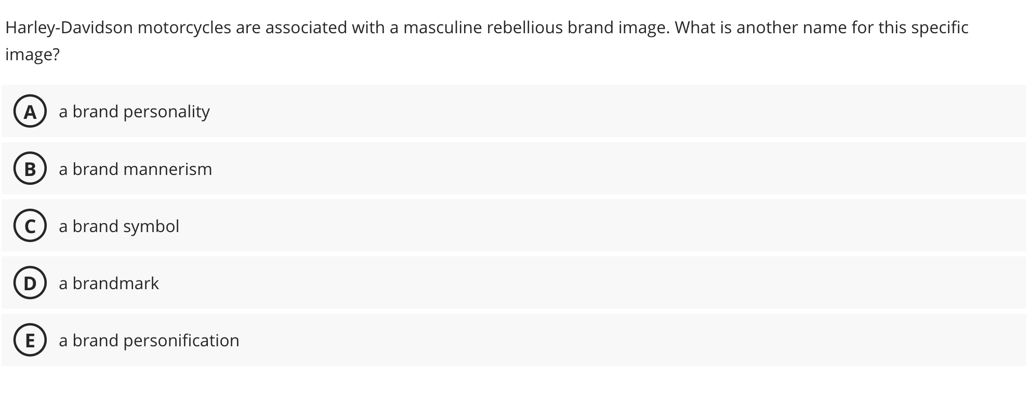Click the word 'personality' in option A

coord(167,112)
